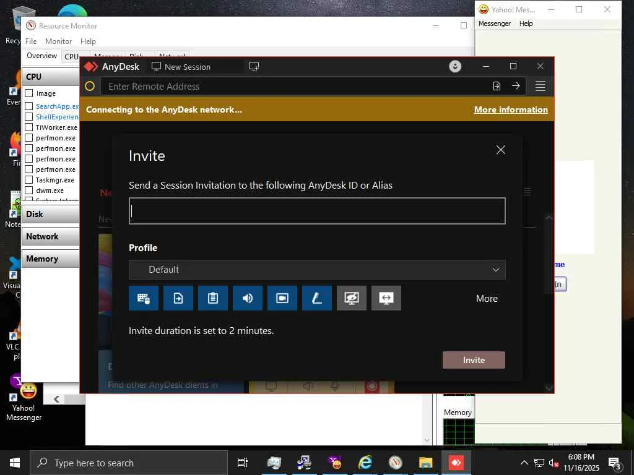This screenshot has height=475, width=634.
Task: Check the Image header checkbox
Action: (28, 93)
